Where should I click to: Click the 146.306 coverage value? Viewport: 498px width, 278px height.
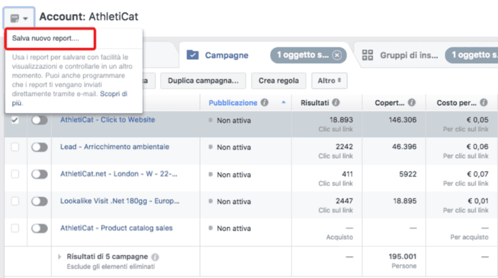(x=402, y=120)
